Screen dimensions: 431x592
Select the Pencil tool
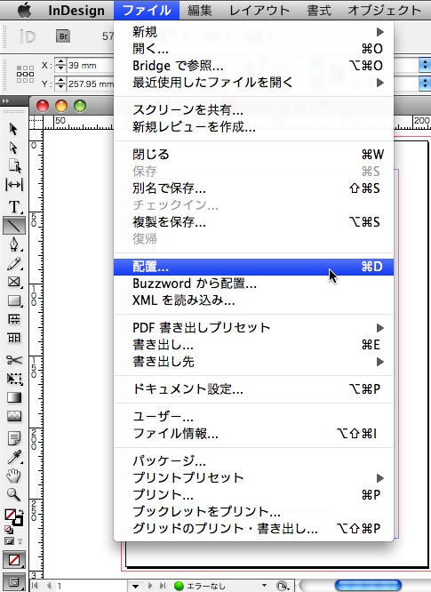coord(14,263)
